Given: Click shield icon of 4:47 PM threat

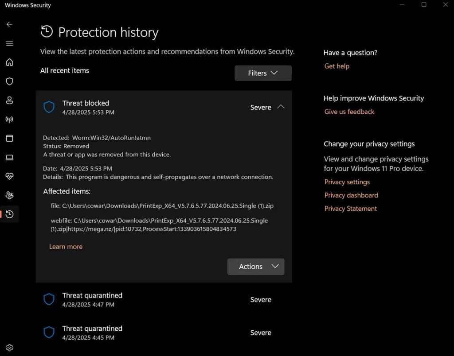Looking at the screenshot, I should tap(49, 299).
